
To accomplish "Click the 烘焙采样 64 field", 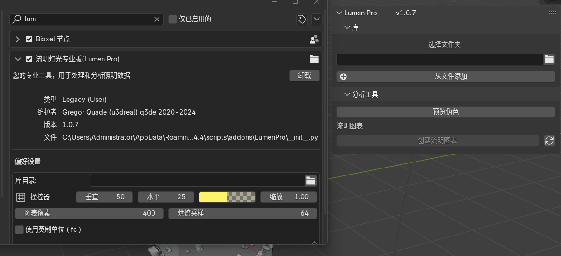I will (x=242, y=213).
